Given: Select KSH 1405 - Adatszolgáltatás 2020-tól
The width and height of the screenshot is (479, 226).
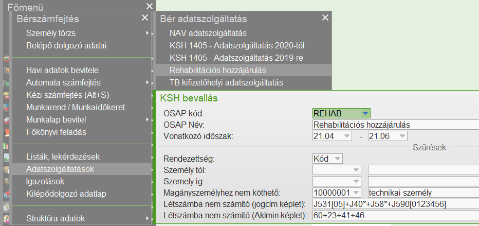Looking at the screenshot, I should click(x=244, y=46).
